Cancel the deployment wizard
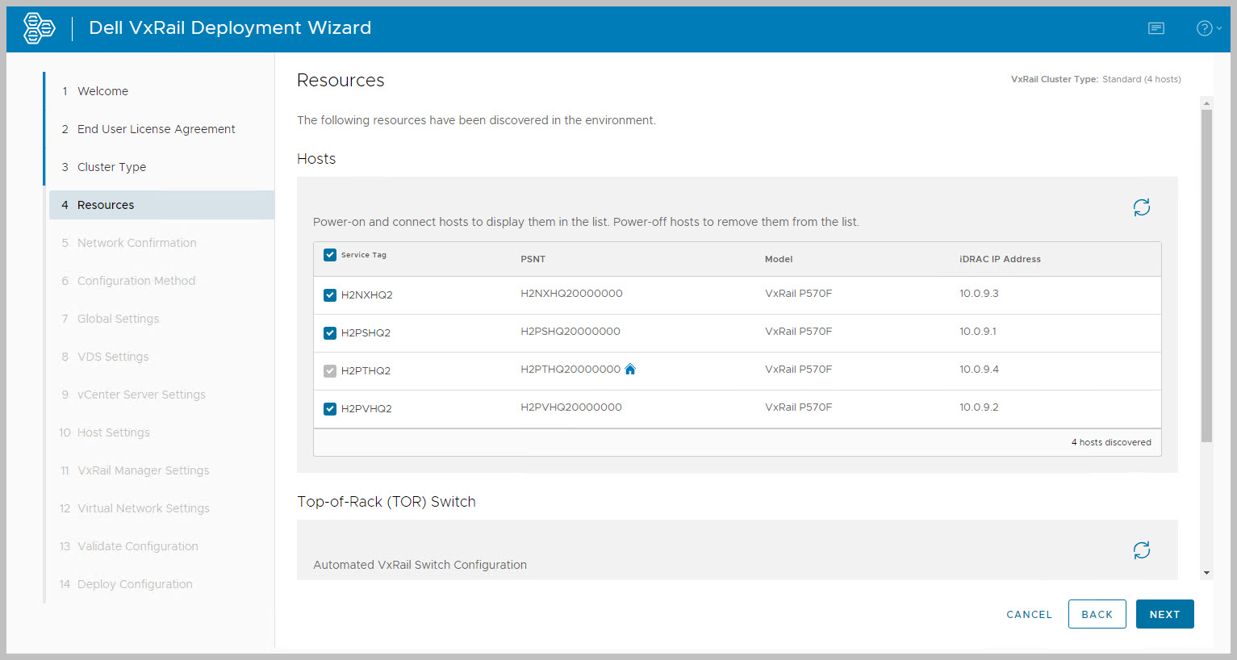This screenshot has height=660, width=1237. (x=1029, y=614)
